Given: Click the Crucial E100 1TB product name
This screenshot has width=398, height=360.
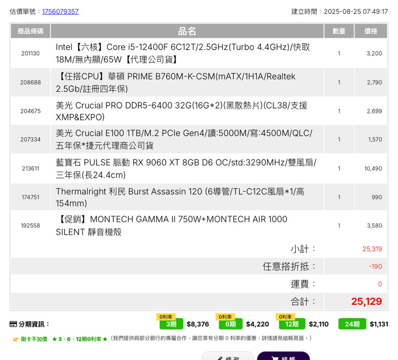Looking at the screenshot, I should pos(184,139).
